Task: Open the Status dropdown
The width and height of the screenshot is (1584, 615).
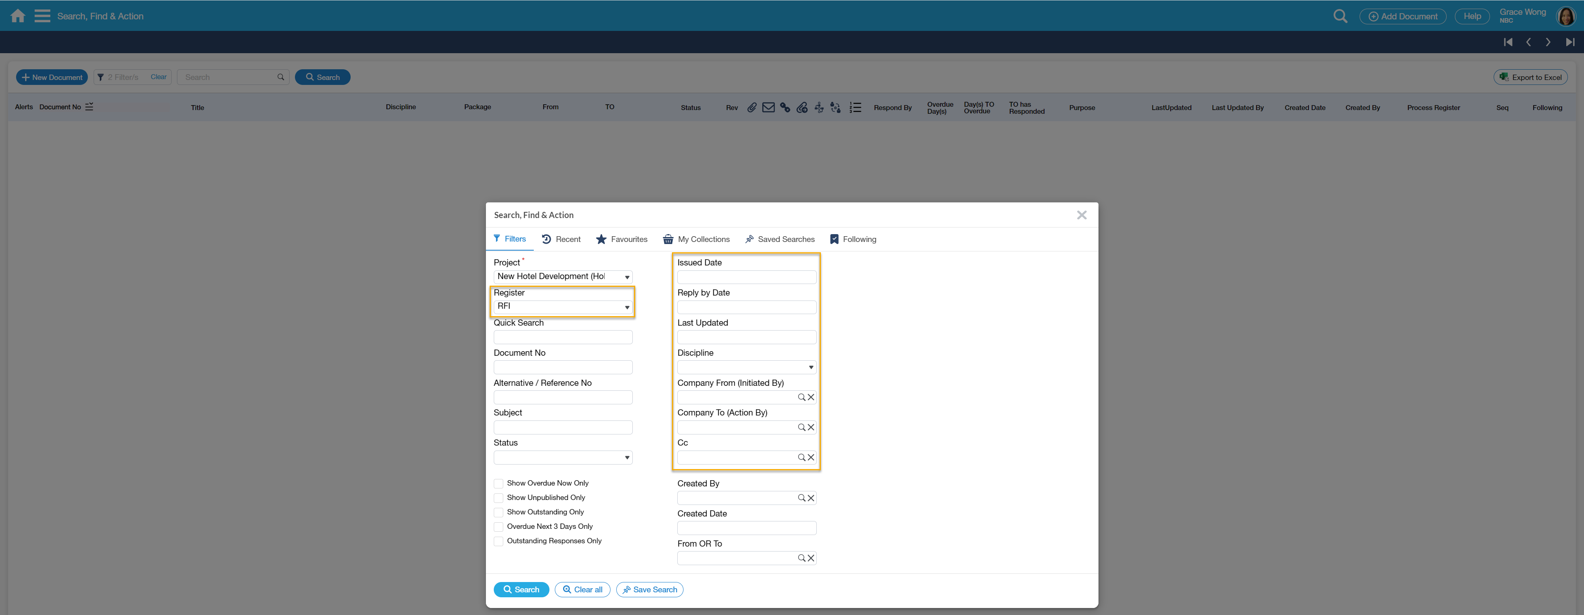Action: pyautogui.click(x=563, y=458)
